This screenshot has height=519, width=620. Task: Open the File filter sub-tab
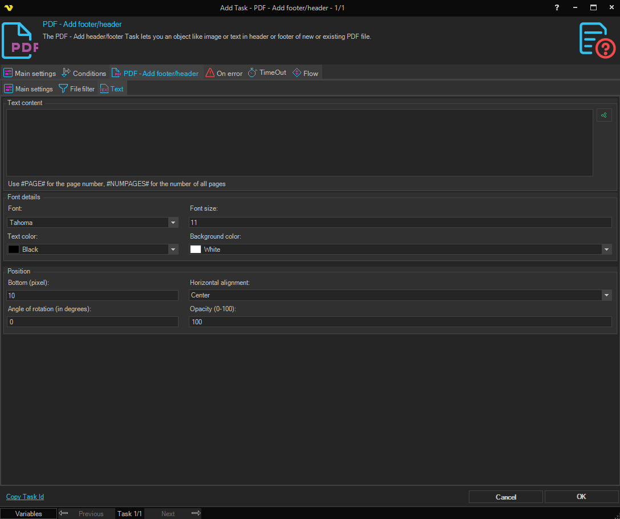coord(77,89)
